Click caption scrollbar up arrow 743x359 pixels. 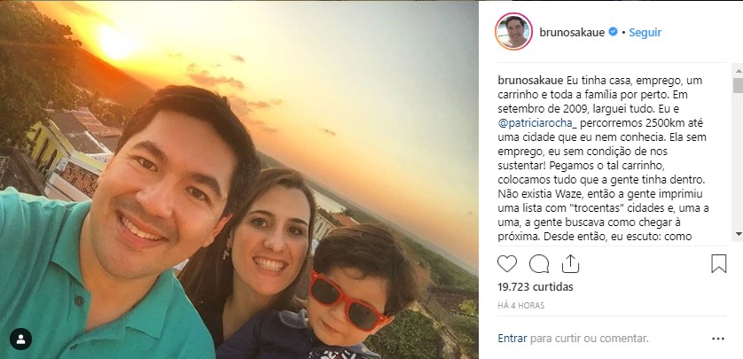pos(738,72)
